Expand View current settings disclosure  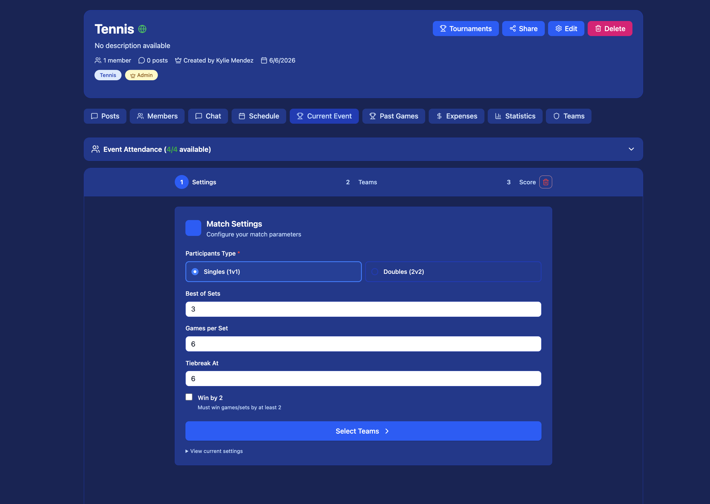click(x=214, y=451)
